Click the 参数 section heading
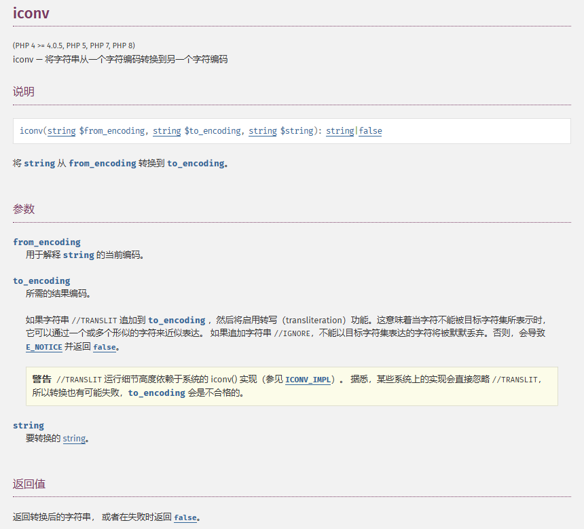The width and height of the screenshot is (584, 529). (x=24, y=209)
